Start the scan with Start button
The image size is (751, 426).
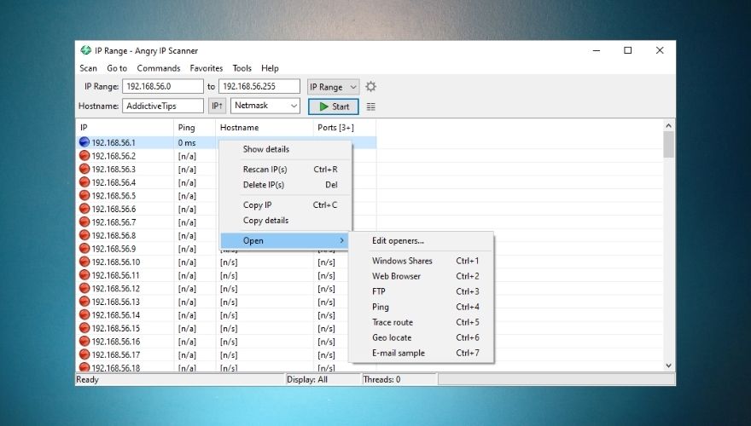click(334, 106)
